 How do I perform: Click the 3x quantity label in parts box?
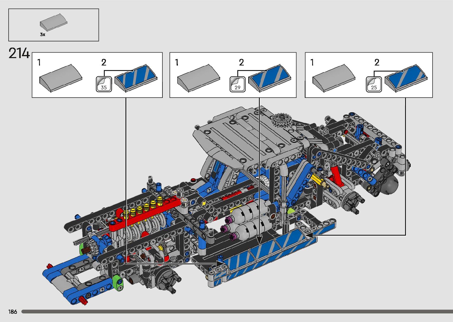(43, 35)
